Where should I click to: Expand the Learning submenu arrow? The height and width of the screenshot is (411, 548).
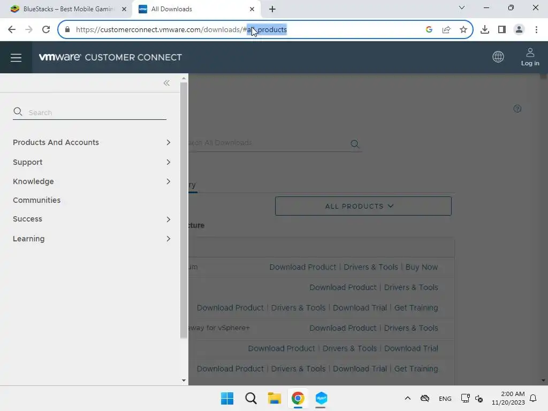click(x=169, y=239)
